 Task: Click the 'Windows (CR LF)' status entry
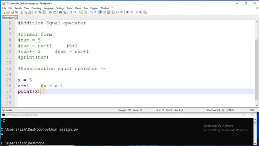(x=215, y=110)
